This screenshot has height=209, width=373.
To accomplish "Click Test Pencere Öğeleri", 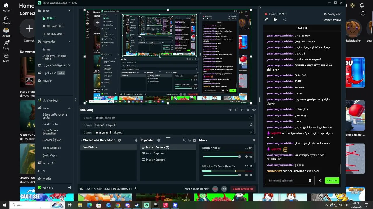I will click(x=196, y=189).
